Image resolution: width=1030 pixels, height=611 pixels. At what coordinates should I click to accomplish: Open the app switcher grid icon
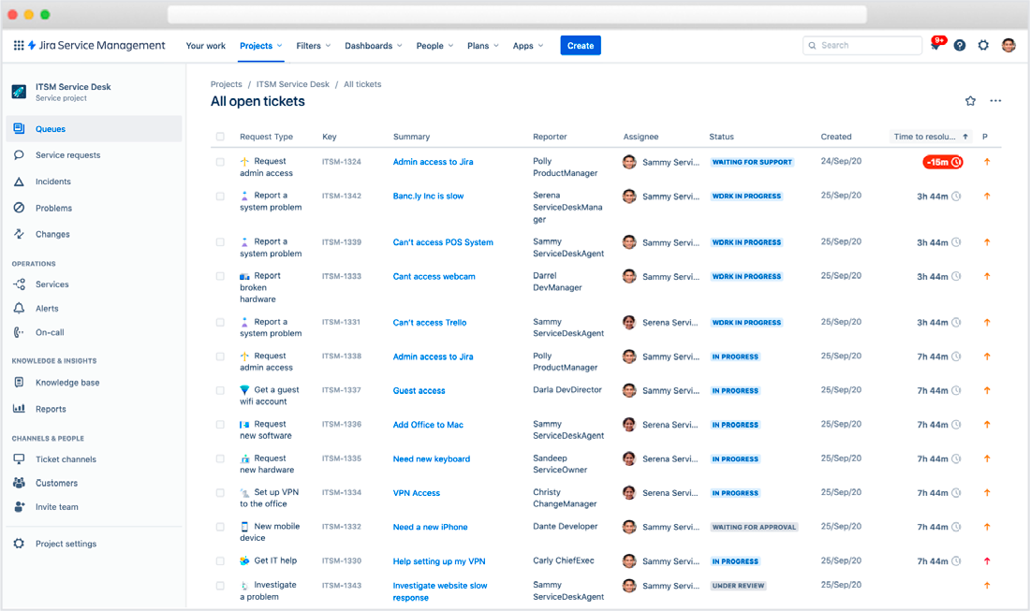tap(19, 45)
